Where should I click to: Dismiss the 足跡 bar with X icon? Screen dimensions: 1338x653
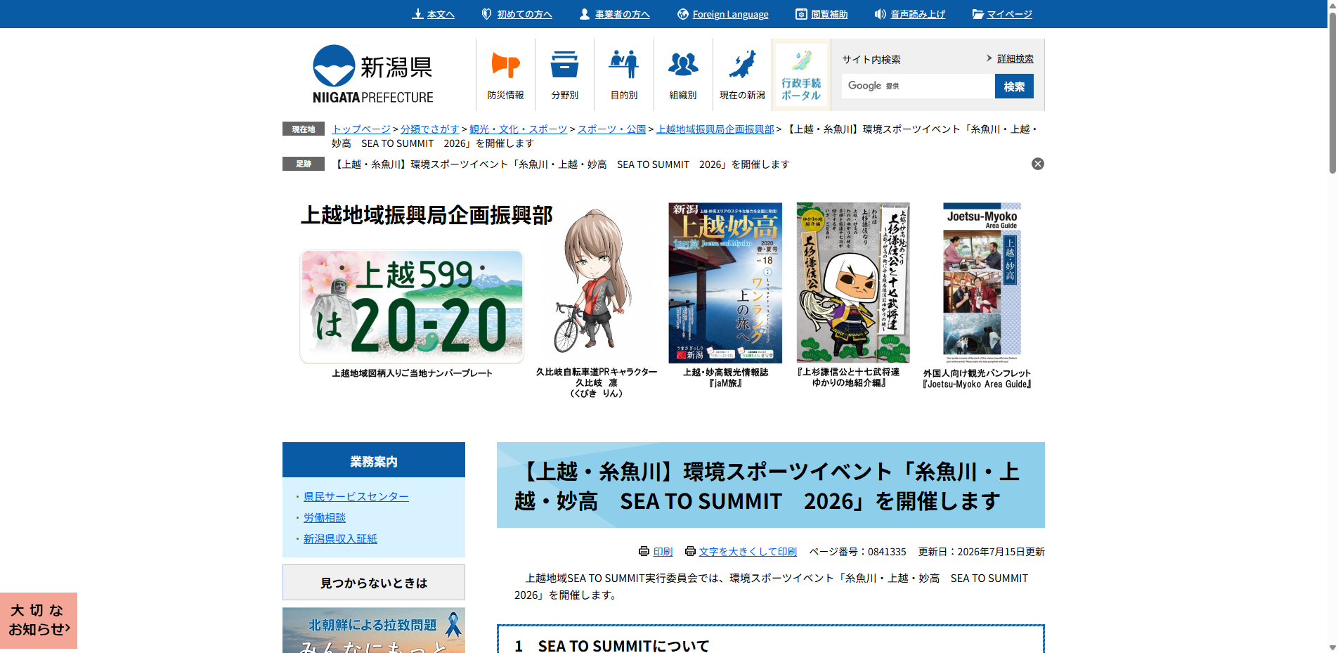[1037, 164]
